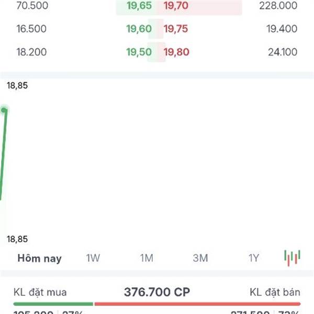Click the green buy volume bar
The height and width of the screenshot is (314, 314).
coord(53,304)
